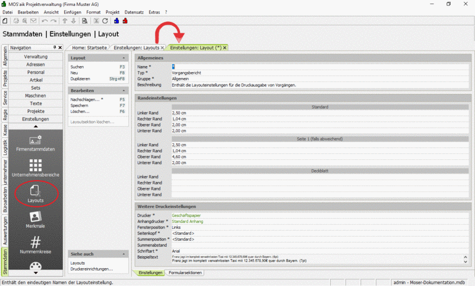Click Maschinen navigation button
The height and width of the screenshot is (286, 475).
pyautogui.click(x=36, y=96)
